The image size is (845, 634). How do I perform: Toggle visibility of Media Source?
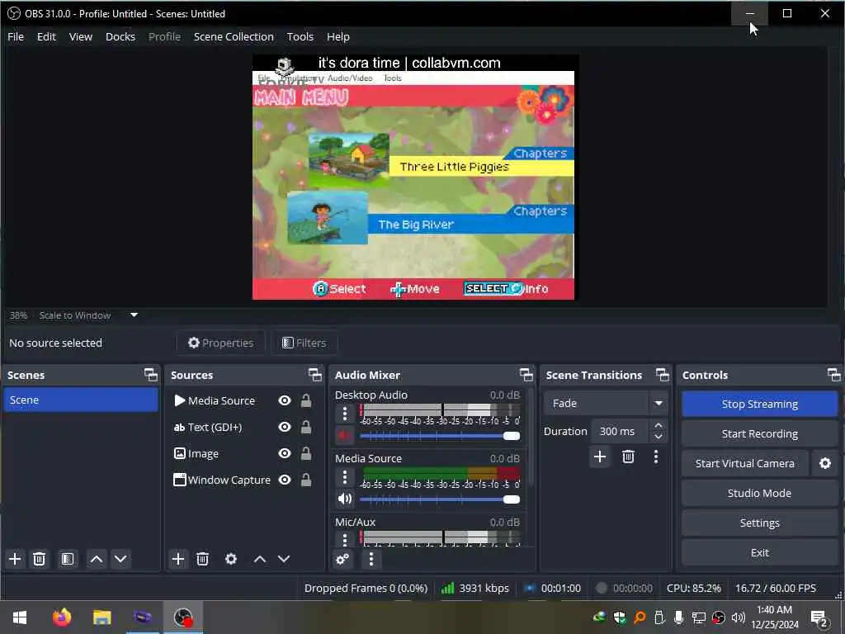(285, 400)
